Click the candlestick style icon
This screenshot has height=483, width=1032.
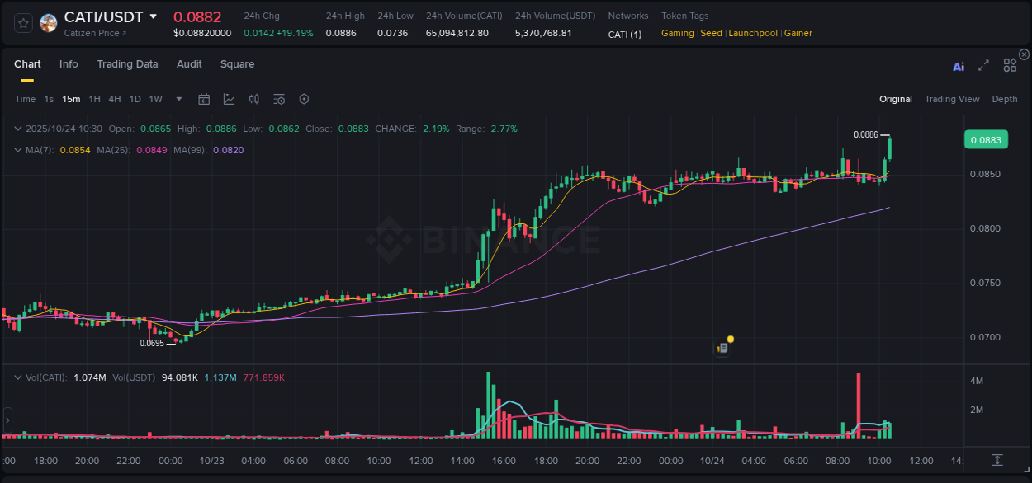(x=253, y=98)
